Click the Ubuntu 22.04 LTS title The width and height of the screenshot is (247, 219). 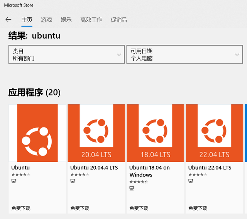tap(210, 168)
